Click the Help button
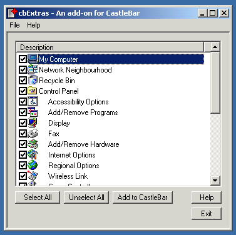 tap(207, 197)
